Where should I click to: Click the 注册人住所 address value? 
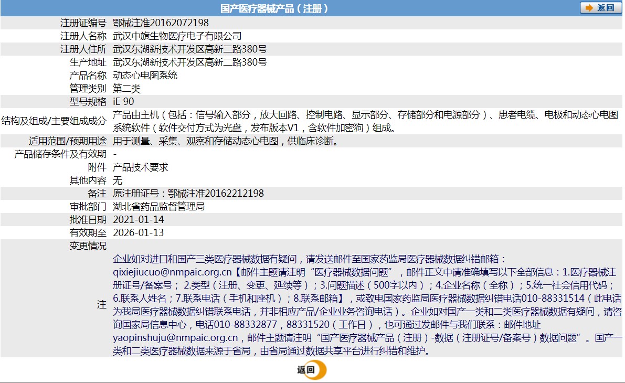click(x=190, y=49)
